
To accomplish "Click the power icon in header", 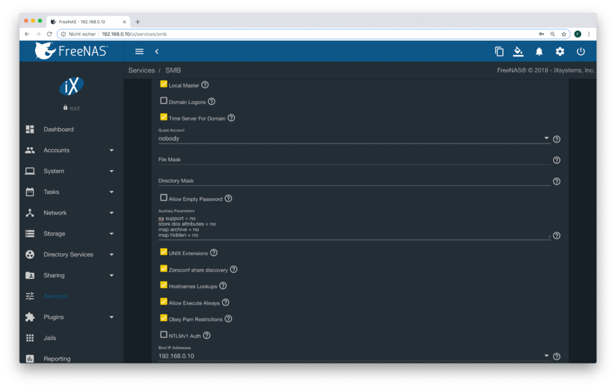I will (x=580, y=51).
